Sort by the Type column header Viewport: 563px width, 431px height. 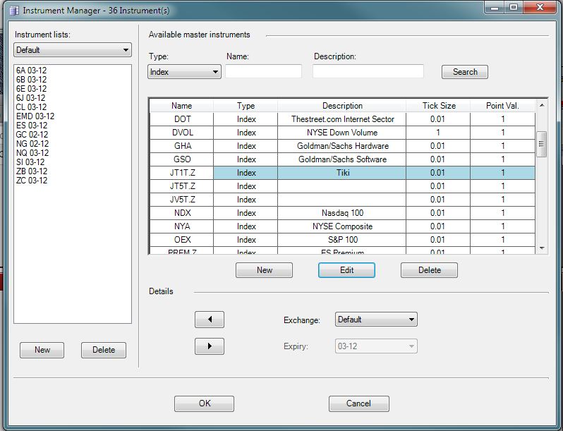[x=246, y=106]
